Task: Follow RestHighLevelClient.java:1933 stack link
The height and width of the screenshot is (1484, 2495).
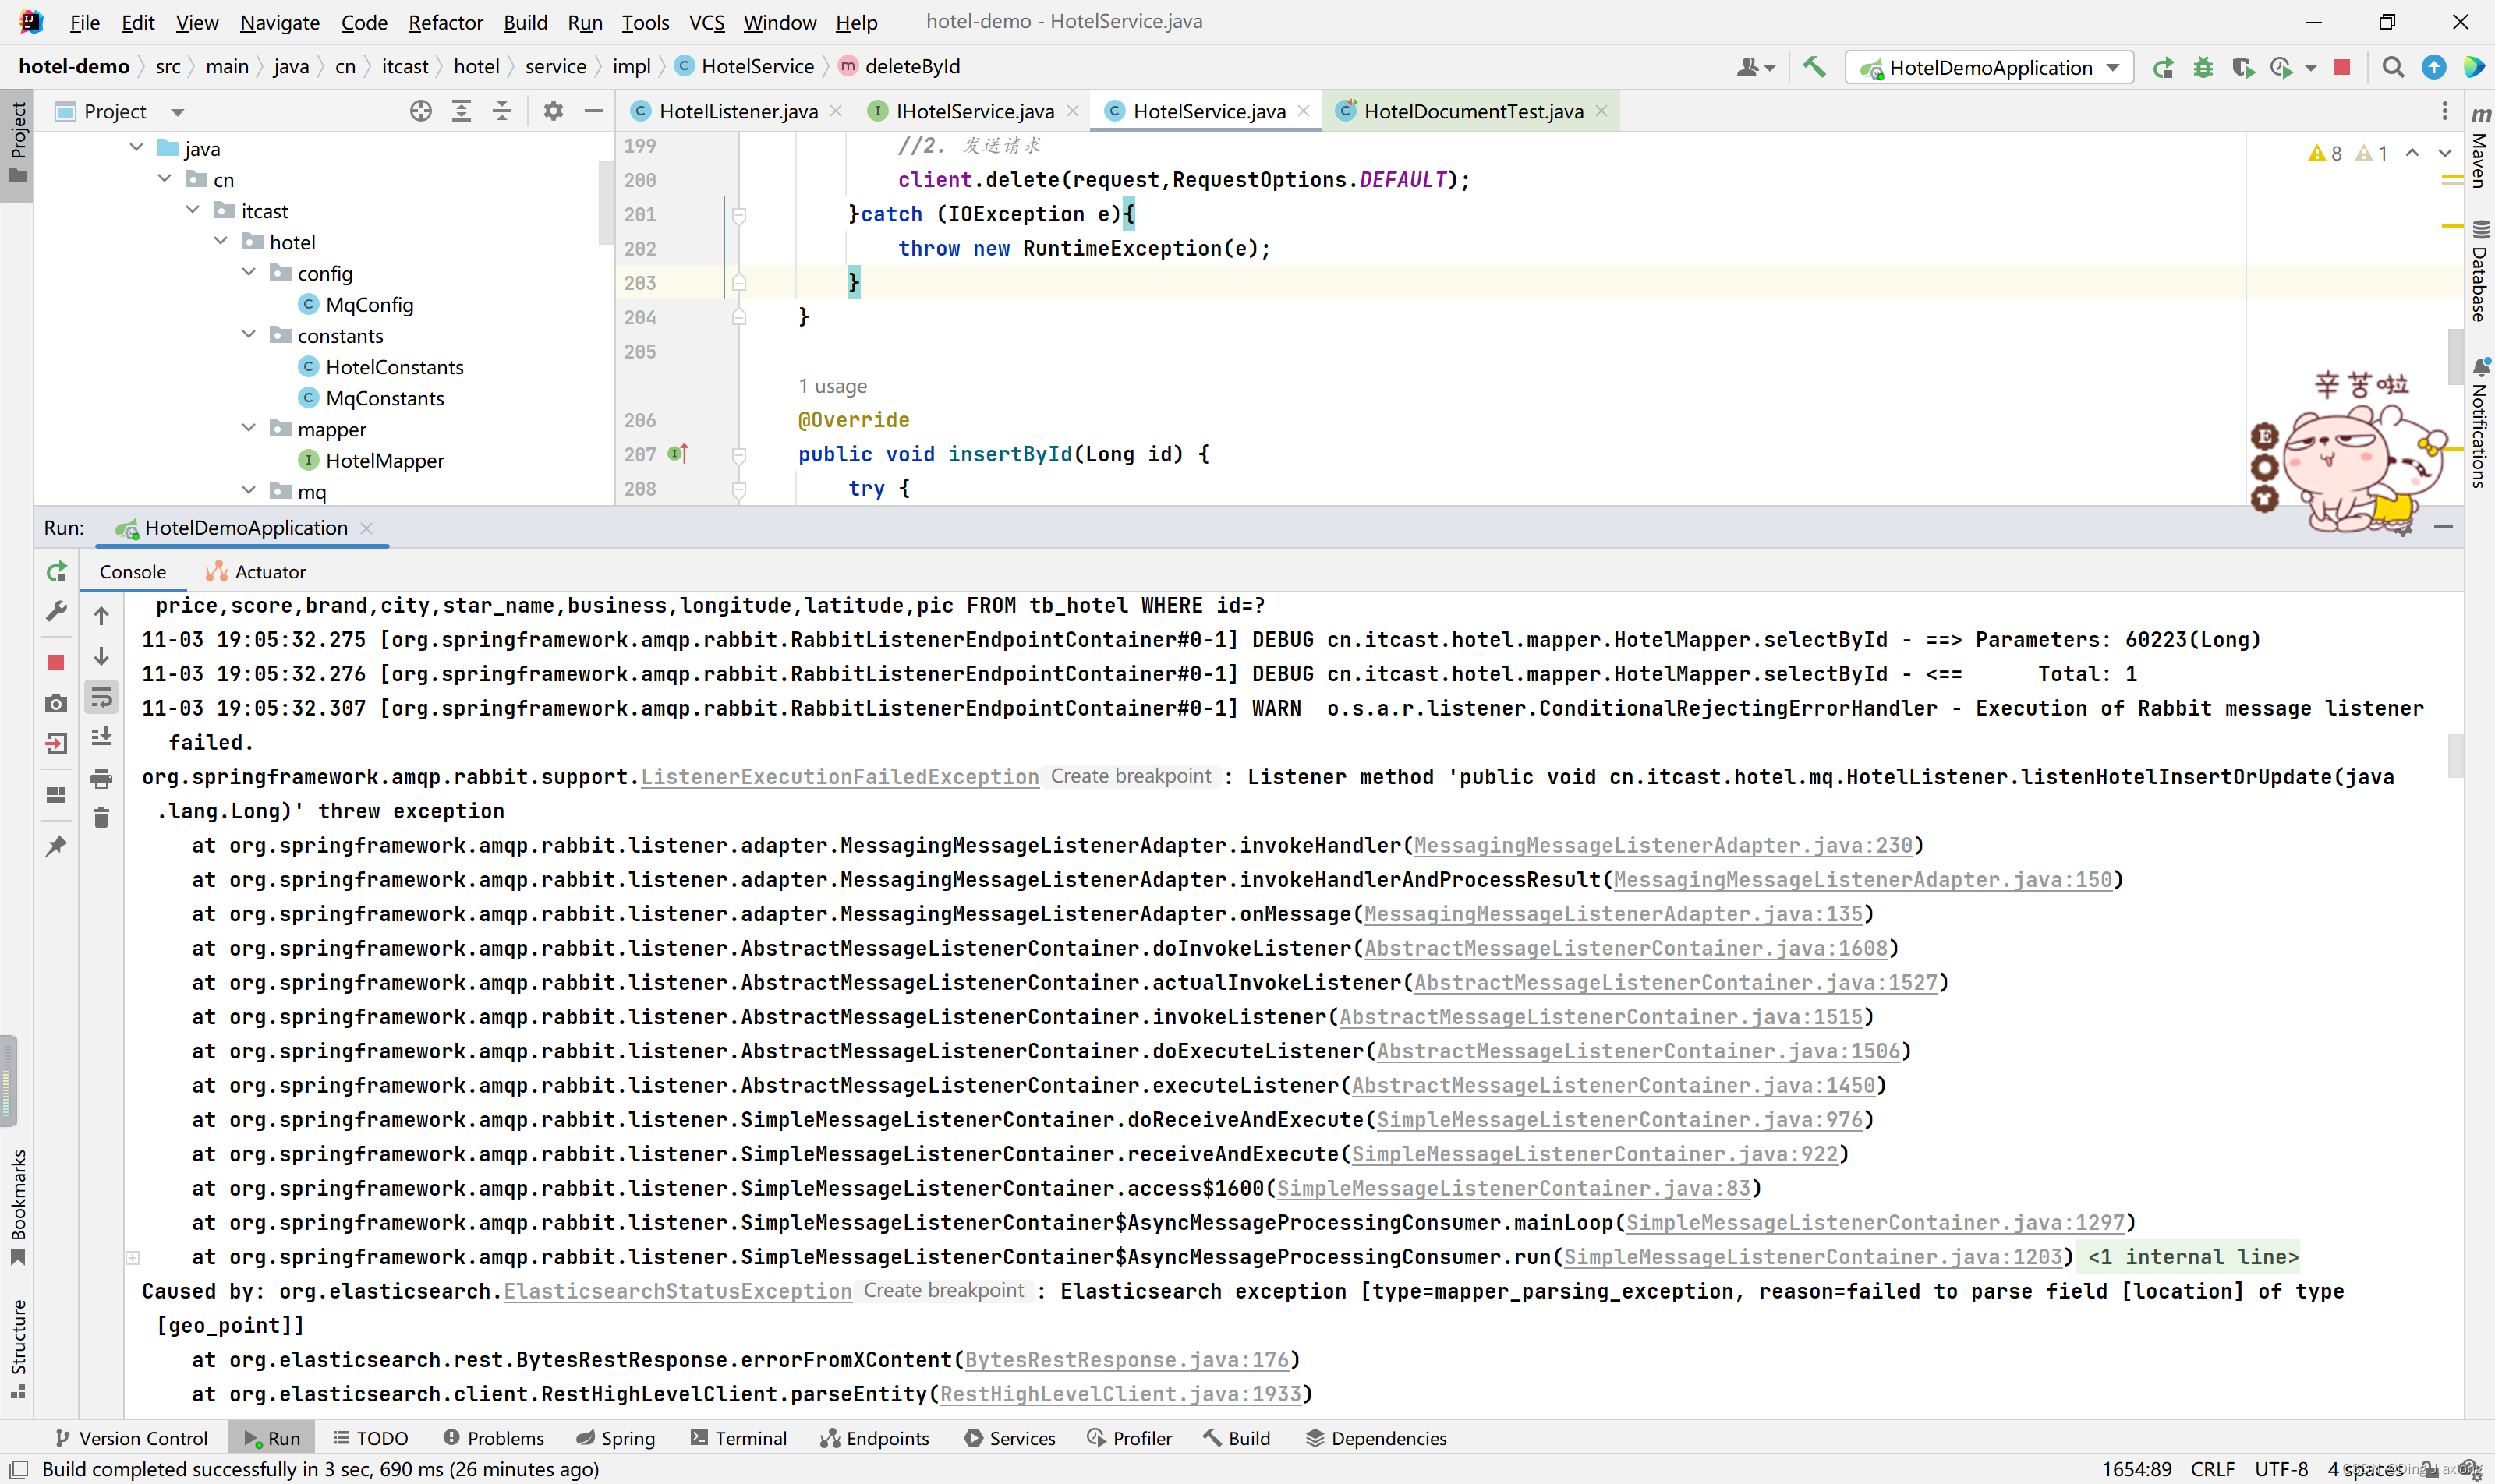Action: 1120,1394
